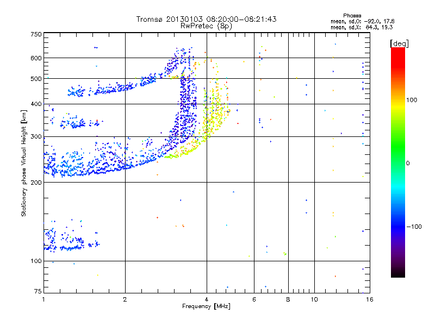The width and height of the screenshot is (435, 326).
Task: Click the '2' frequency tick label
Action: point(125,299)
